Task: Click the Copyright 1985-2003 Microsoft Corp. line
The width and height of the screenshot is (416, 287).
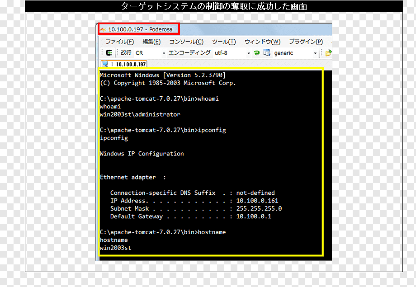Action: click(168, 83)
